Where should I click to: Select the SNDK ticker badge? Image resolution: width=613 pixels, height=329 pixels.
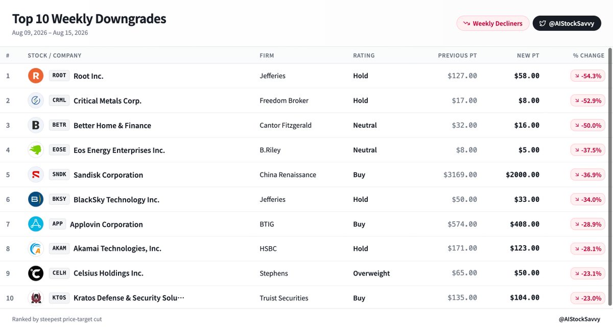tap(59, 174)
